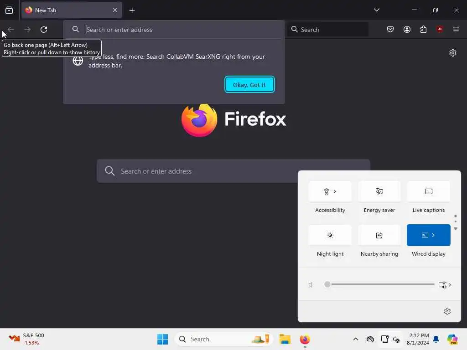
Task: Go back one page
Action: [x=11, y=30]
